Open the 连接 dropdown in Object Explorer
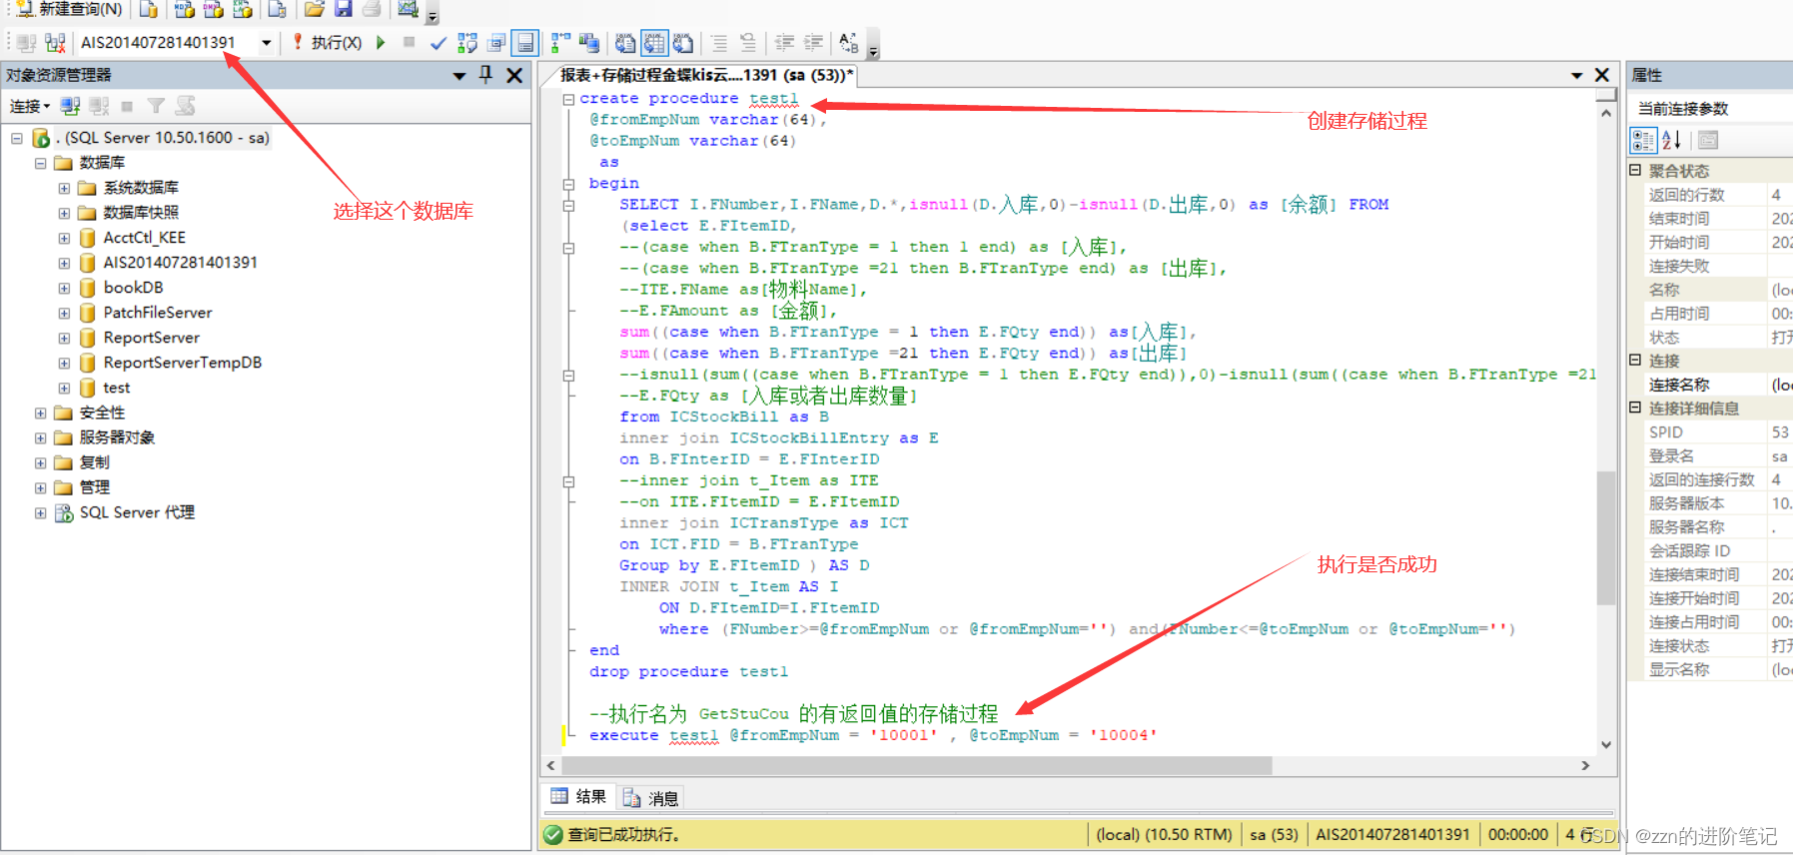1793x855 pixels. pyautogui.click(x=30, y=106)
